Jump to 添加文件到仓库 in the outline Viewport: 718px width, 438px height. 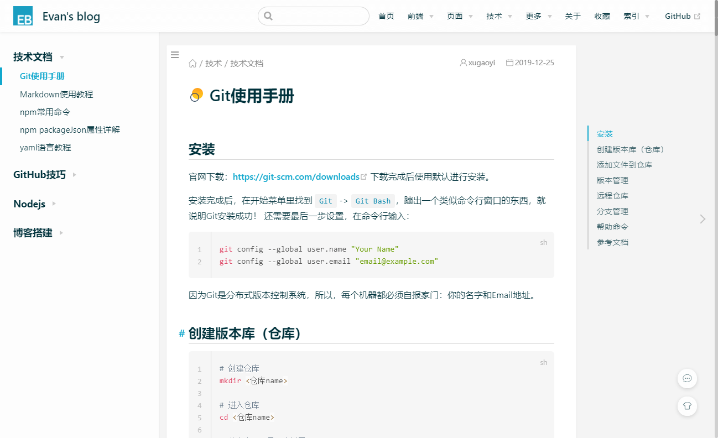pos(625,165)
